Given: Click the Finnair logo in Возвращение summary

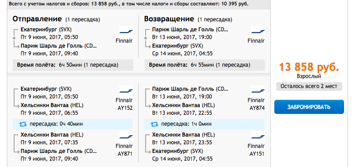Looking at the screenshot, I should click(258, 31).
